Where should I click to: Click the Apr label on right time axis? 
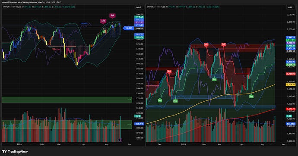[242, 144]
